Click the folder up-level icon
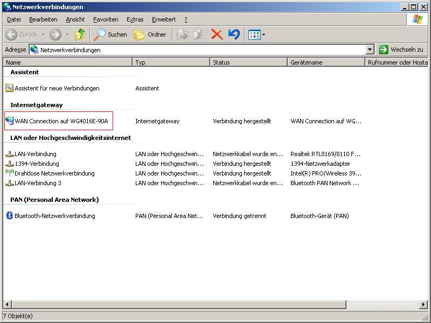The width and height of the screenshot is (431, 323). (x=80, y=34)
